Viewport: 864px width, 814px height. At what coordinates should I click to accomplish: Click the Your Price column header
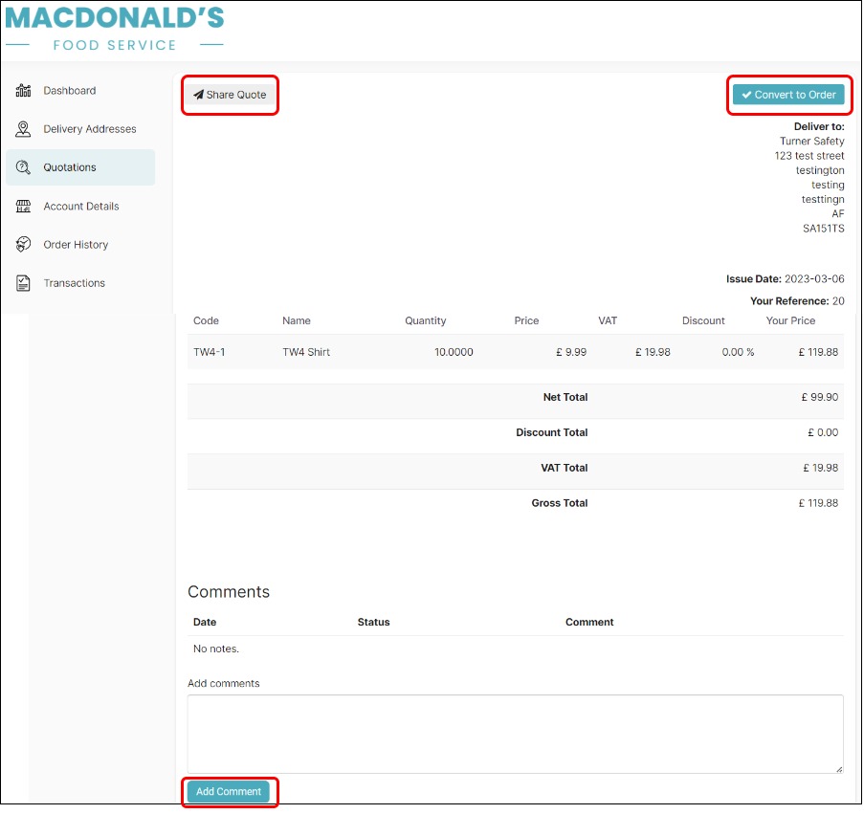pos(790,320)
